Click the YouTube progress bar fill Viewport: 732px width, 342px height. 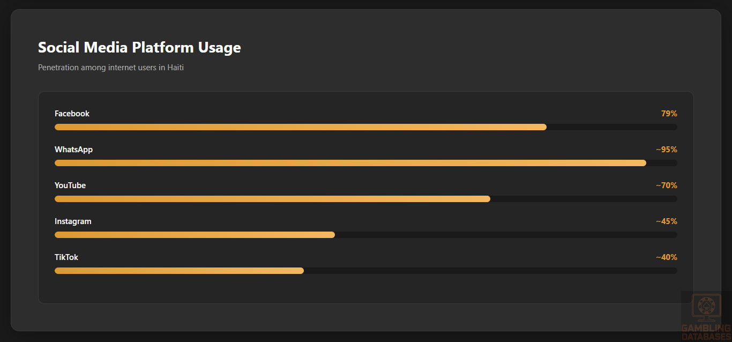(x=272, y=199)
